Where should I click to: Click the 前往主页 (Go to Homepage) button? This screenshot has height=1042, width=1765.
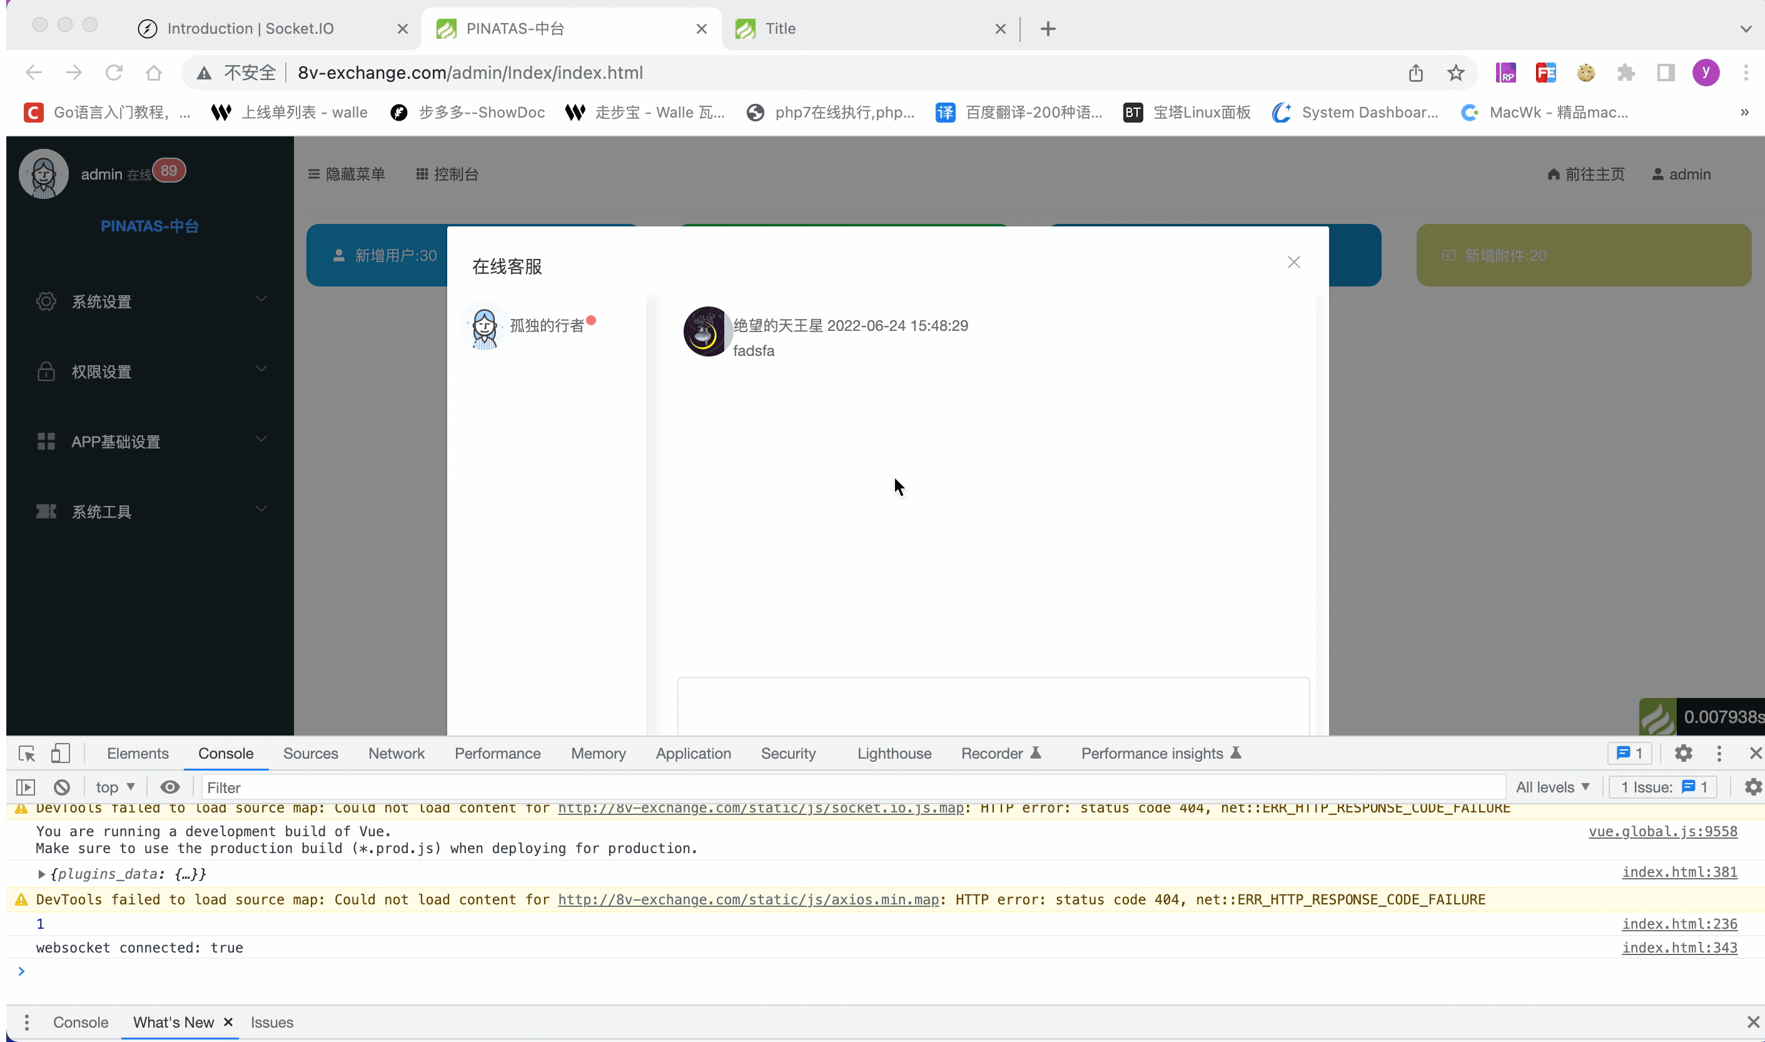[1585, 174]
